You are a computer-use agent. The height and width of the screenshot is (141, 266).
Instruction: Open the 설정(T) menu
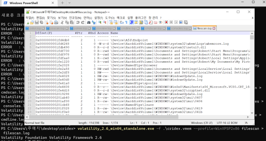point(98,18)
